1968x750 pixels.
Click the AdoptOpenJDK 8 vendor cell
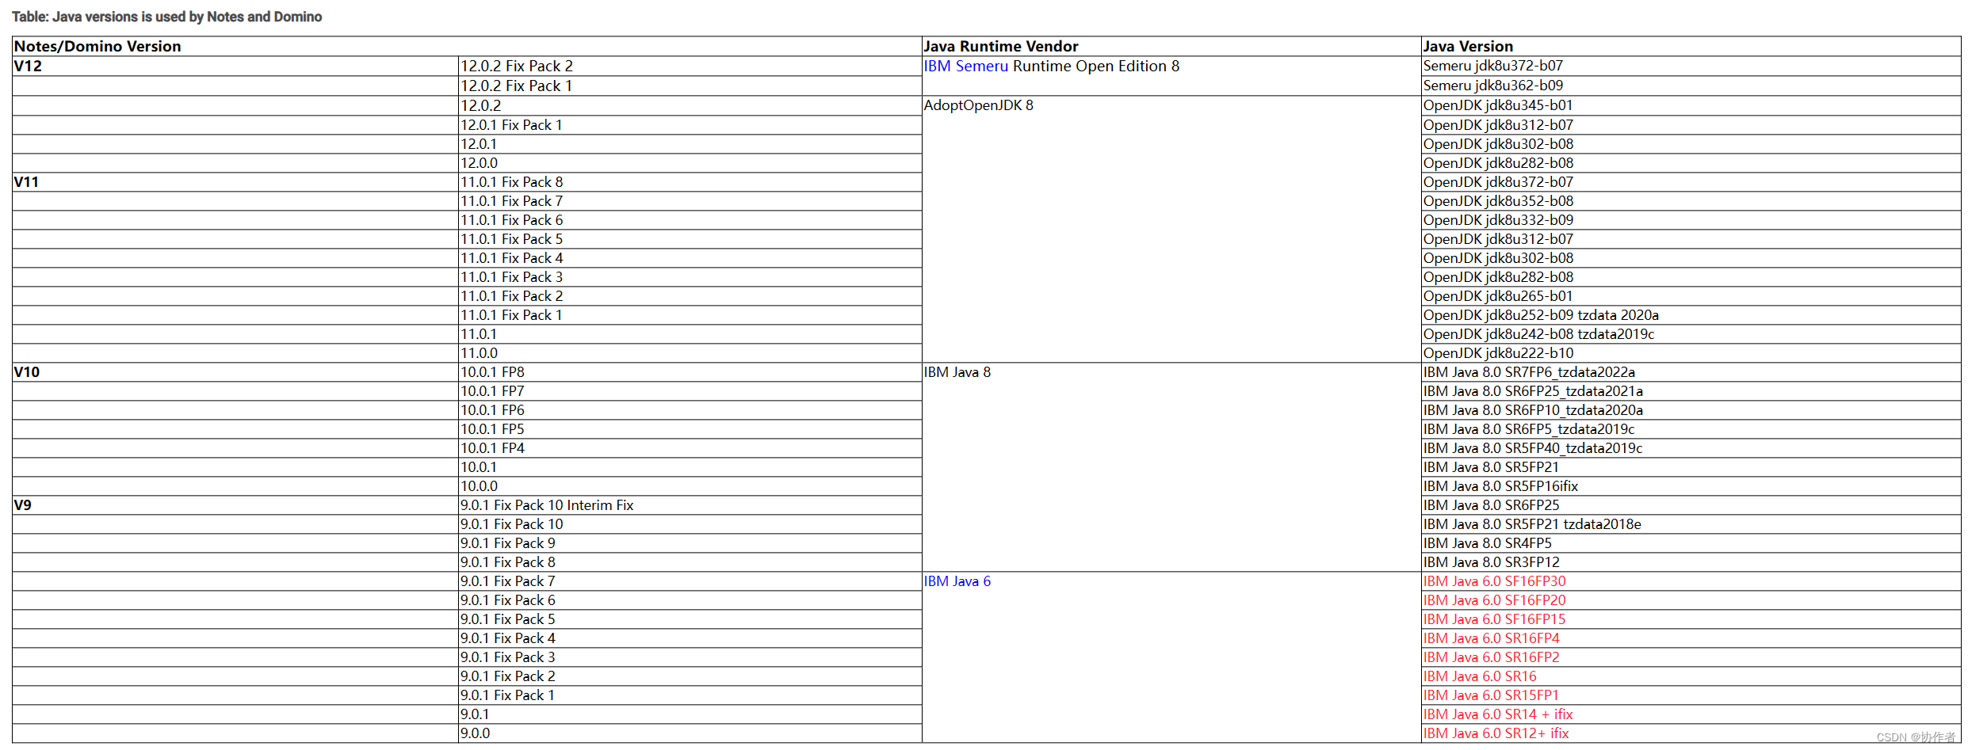point(1171,230)
